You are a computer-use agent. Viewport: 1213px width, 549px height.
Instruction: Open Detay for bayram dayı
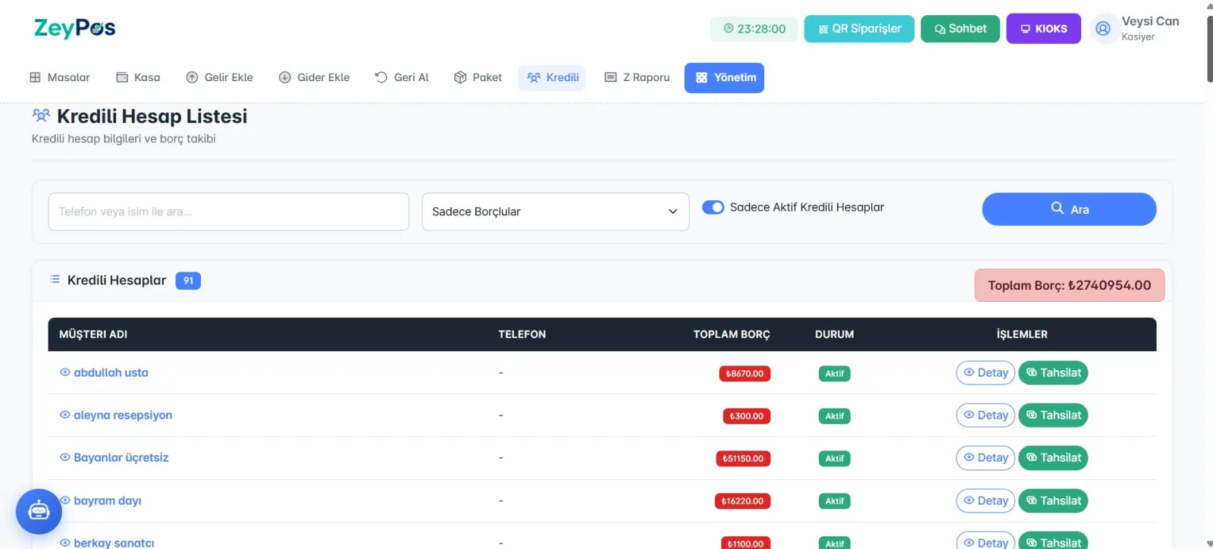click(986, 501)
